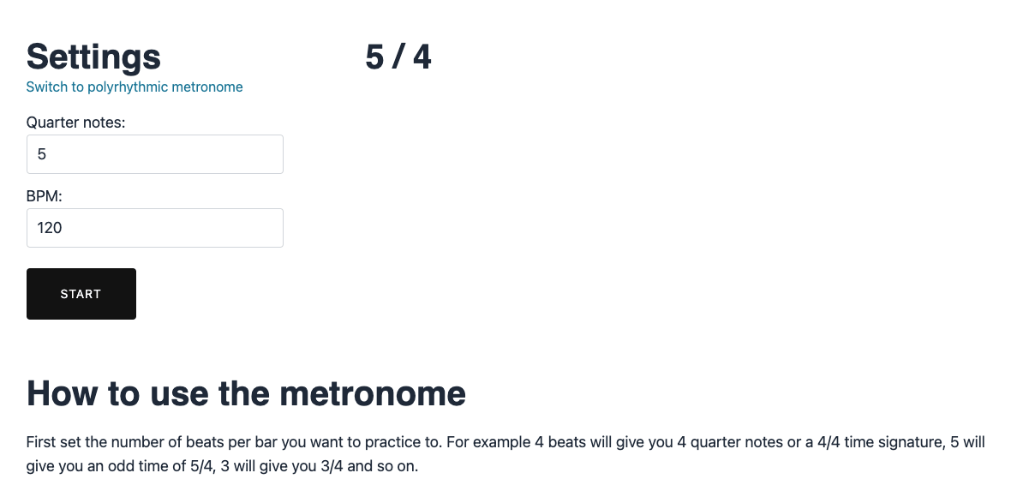
Task: Place cursor after the 120 BPM value
Action: pos(64,228)
